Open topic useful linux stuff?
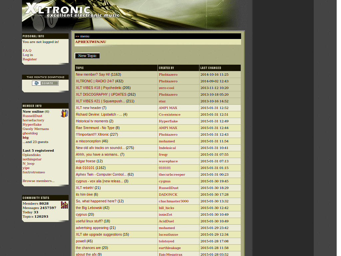 [89, 221]
